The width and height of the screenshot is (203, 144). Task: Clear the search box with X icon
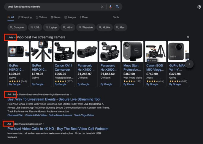pyautogui.click(x=102, y=7)
